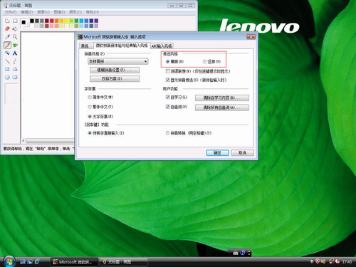
Task: Select the 繁体中文 character set radio
Action: tap(90, 107)
